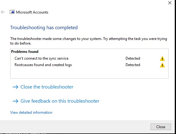Click the back arrow in troubleshooter header
The image size is (176, 134).
click(x=3, y=12)
